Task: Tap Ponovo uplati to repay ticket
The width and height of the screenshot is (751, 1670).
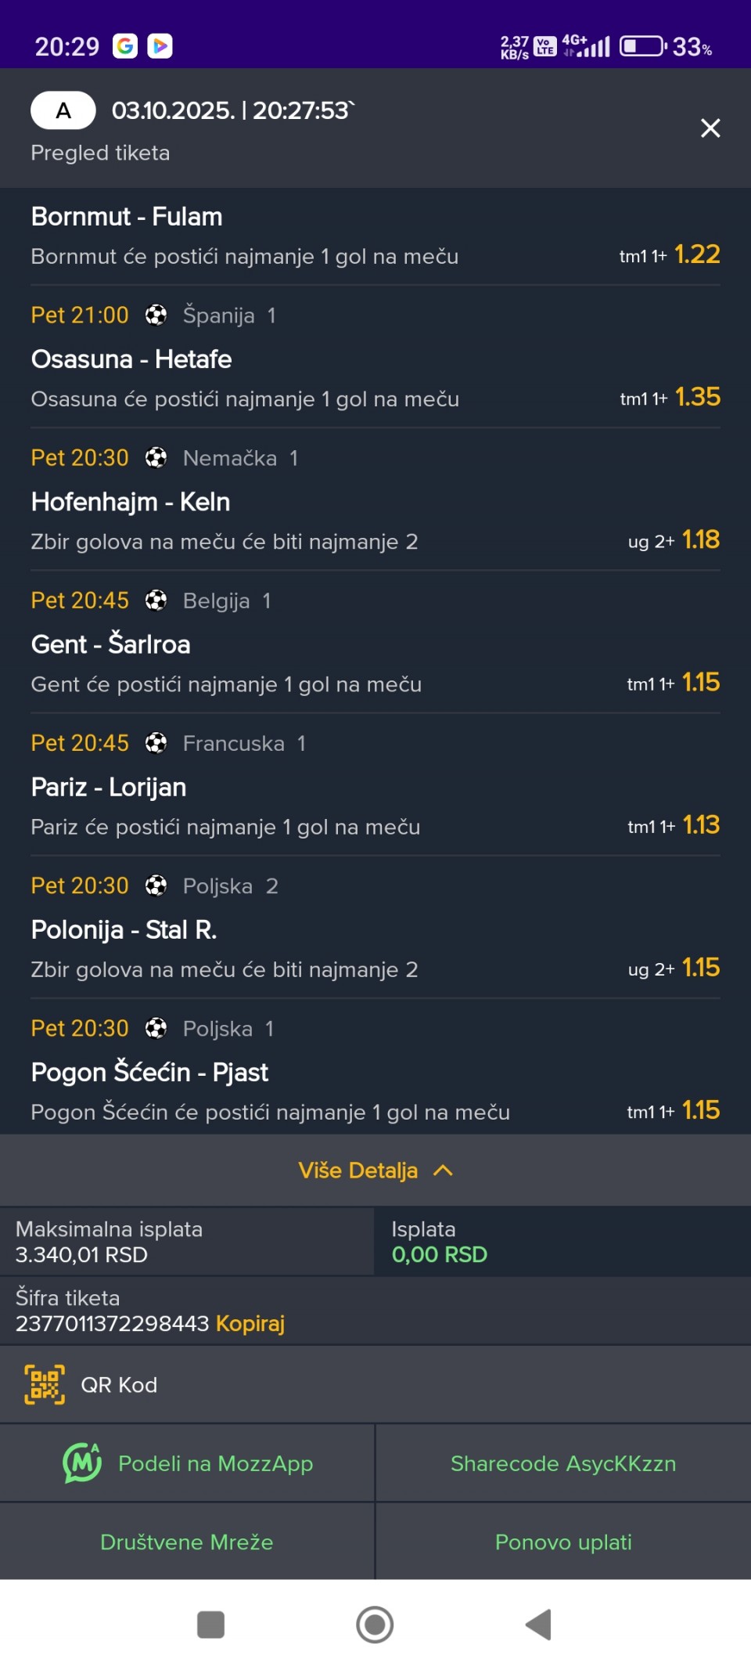Action: point(563,1542)
